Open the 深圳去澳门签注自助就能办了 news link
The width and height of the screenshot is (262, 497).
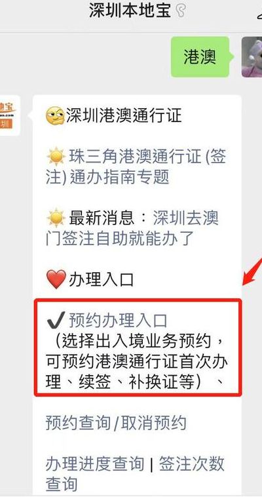tap(132, 229)
